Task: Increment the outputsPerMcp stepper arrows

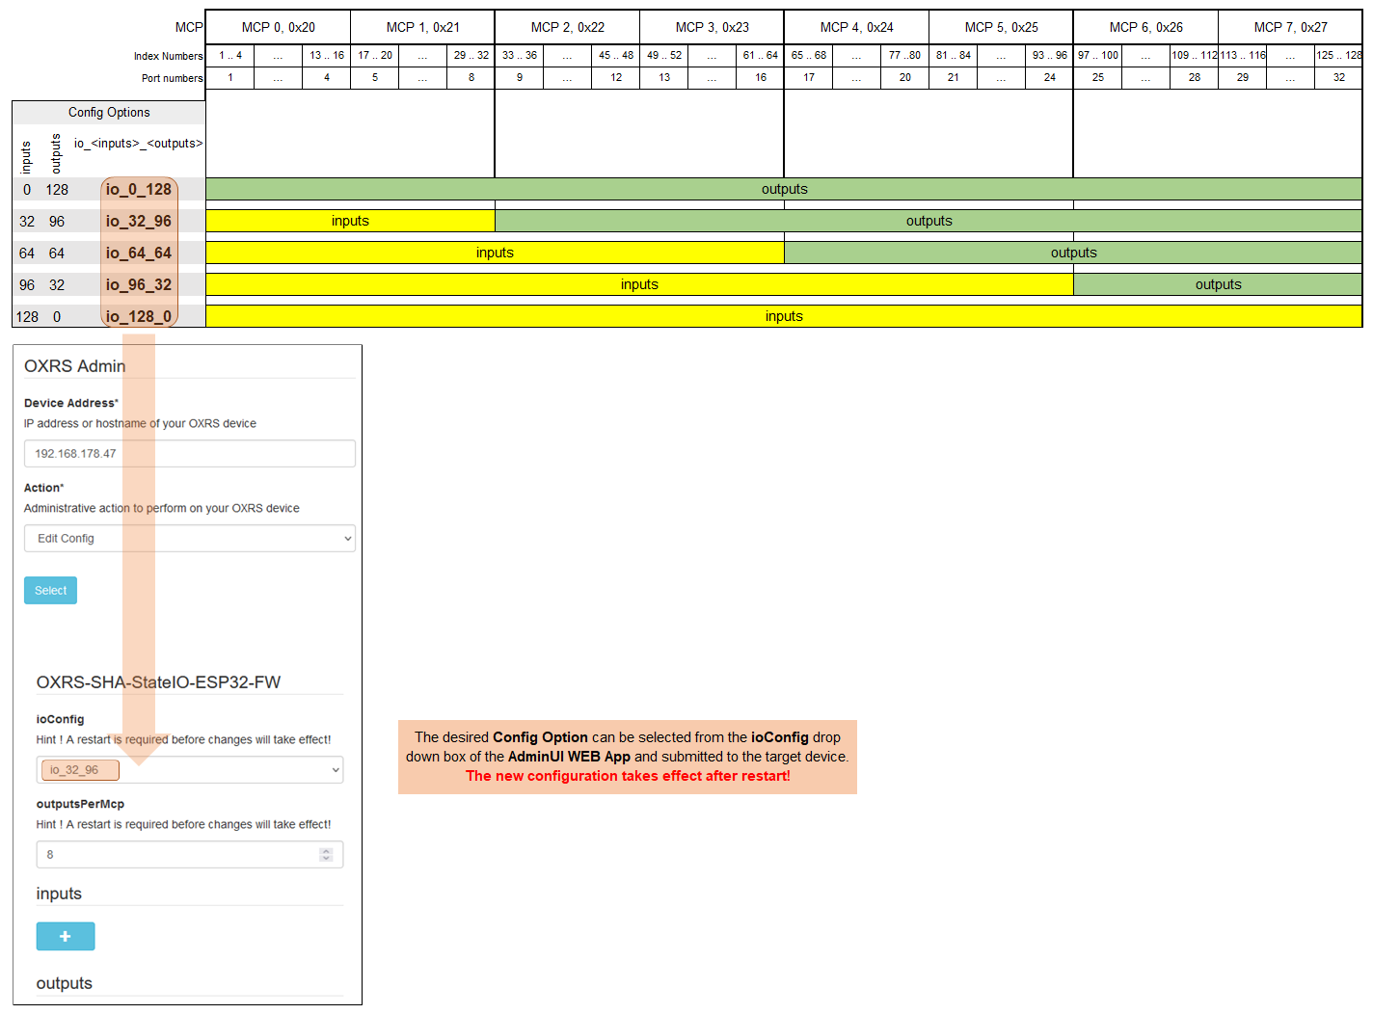Action: point(326,851)
